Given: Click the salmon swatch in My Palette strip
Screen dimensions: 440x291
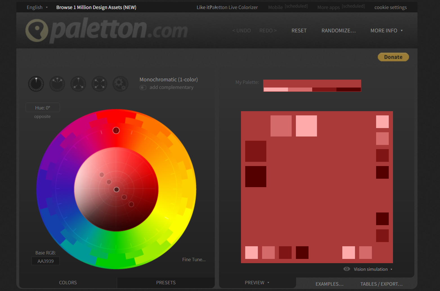Looking at the screenshot, I should pyautogui.click(x=300, y=89).
